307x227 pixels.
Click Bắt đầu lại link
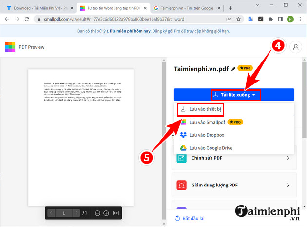(x=190, y=218)
